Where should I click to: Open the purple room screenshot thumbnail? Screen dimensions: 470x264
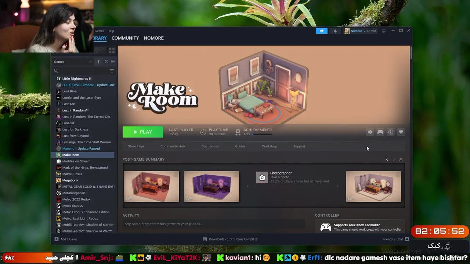coord(212,187)
